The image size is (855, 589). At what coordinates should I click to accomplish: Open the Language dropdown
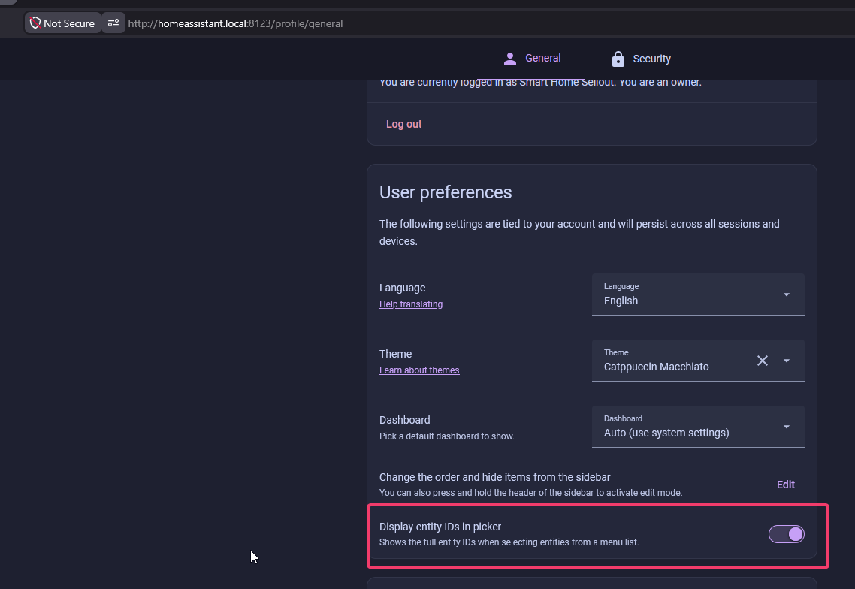click(698, 294)
